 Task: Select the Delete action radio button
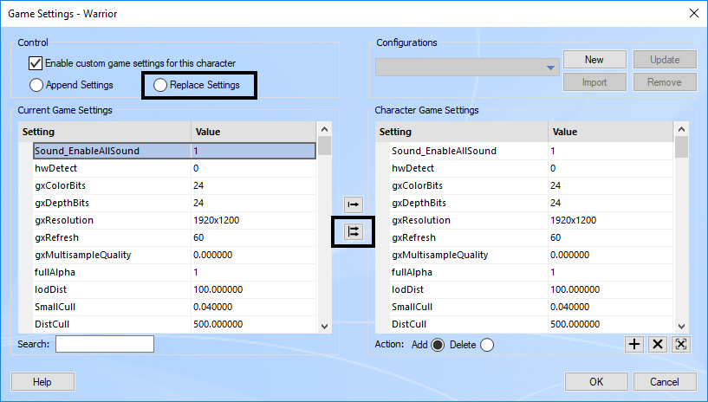487,345
